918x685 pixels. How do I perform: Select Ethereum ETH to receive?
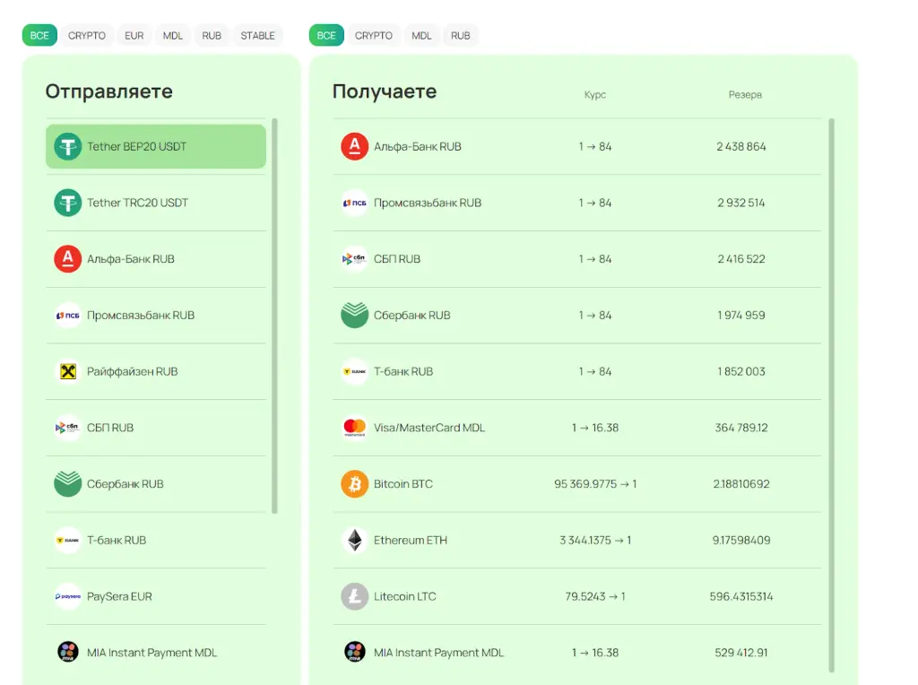(576, 540)
